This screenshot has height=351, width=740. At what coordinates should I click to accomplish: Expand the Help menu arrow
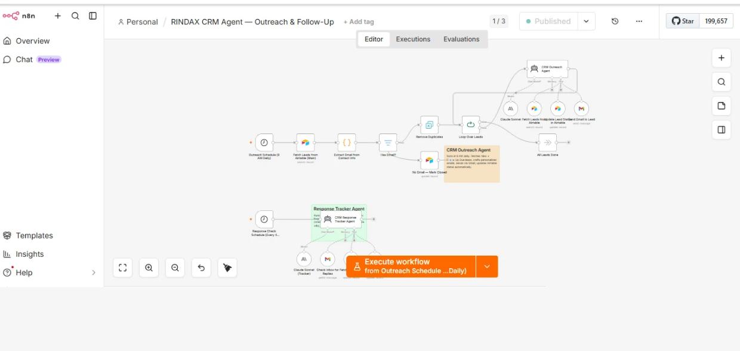[93, 272]
